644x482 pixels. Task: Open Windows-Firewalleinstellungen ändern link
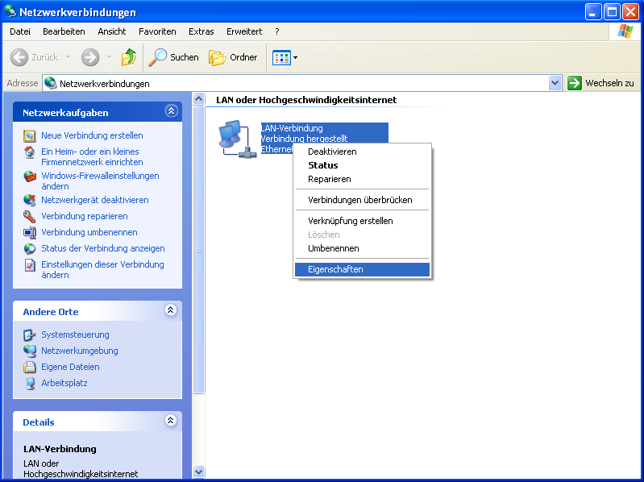pyautogui.click(x=100, y=181)
